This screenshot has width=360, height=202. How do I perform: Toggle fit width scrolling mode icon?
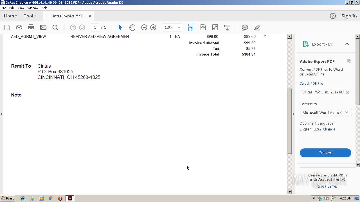pos(191,27)
